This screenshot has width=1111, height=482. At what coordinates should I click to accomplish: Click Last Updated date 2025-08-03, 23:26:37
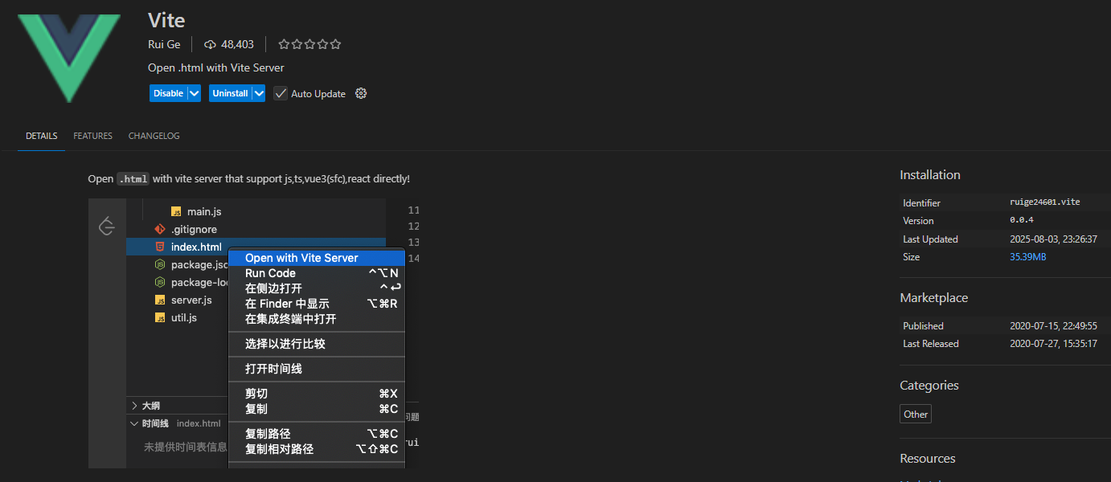(x=1053, y=239)
